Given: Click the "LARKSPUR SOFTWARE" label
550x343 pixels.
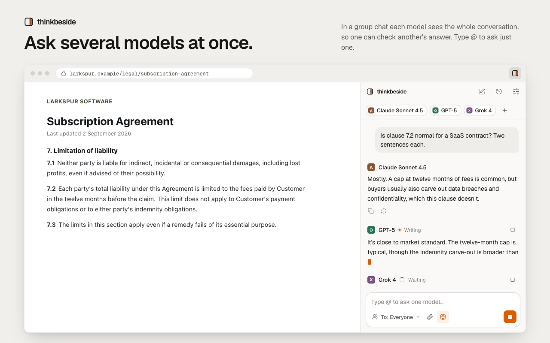Looking at the screenshot, I should click(79, 102).
